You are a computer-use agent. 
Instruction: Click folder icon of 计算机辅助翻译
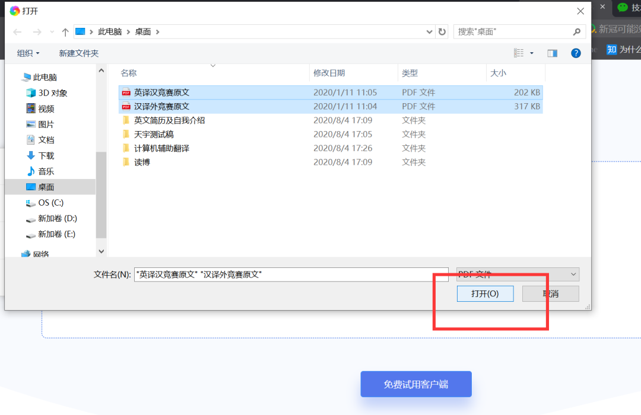(126, 148)
